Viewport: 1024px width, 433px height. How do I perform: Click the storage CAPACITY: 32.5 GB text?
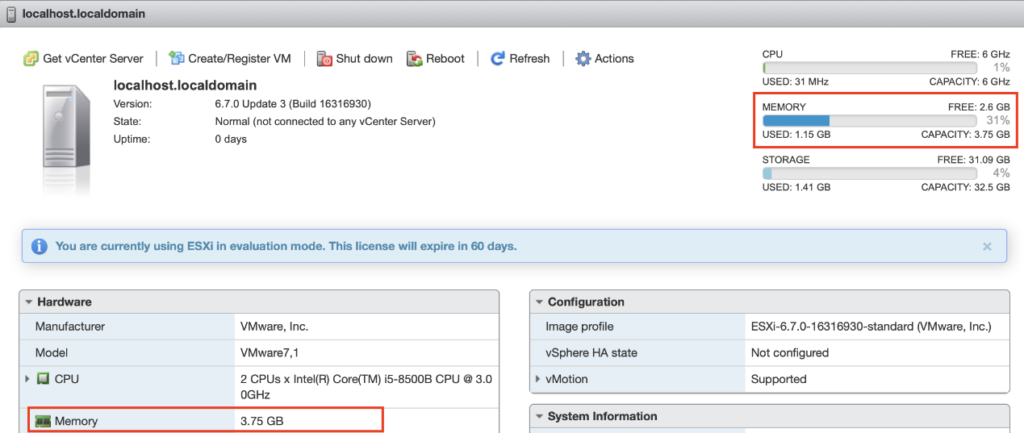click(x=966, y=187)
